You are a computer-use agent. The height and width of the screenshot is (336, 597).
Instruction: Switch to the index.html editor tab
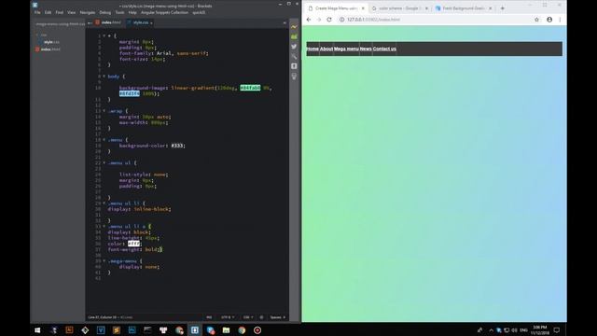[108, 22]
